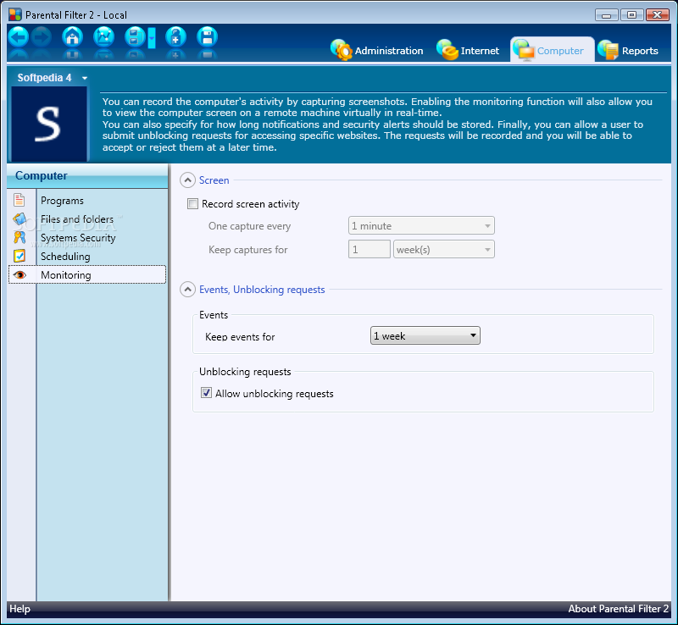The width and height of the screenshot is (678, 625).
Task: Click the Events, Unblocking requests heading
Action: (x=262, y=289)
